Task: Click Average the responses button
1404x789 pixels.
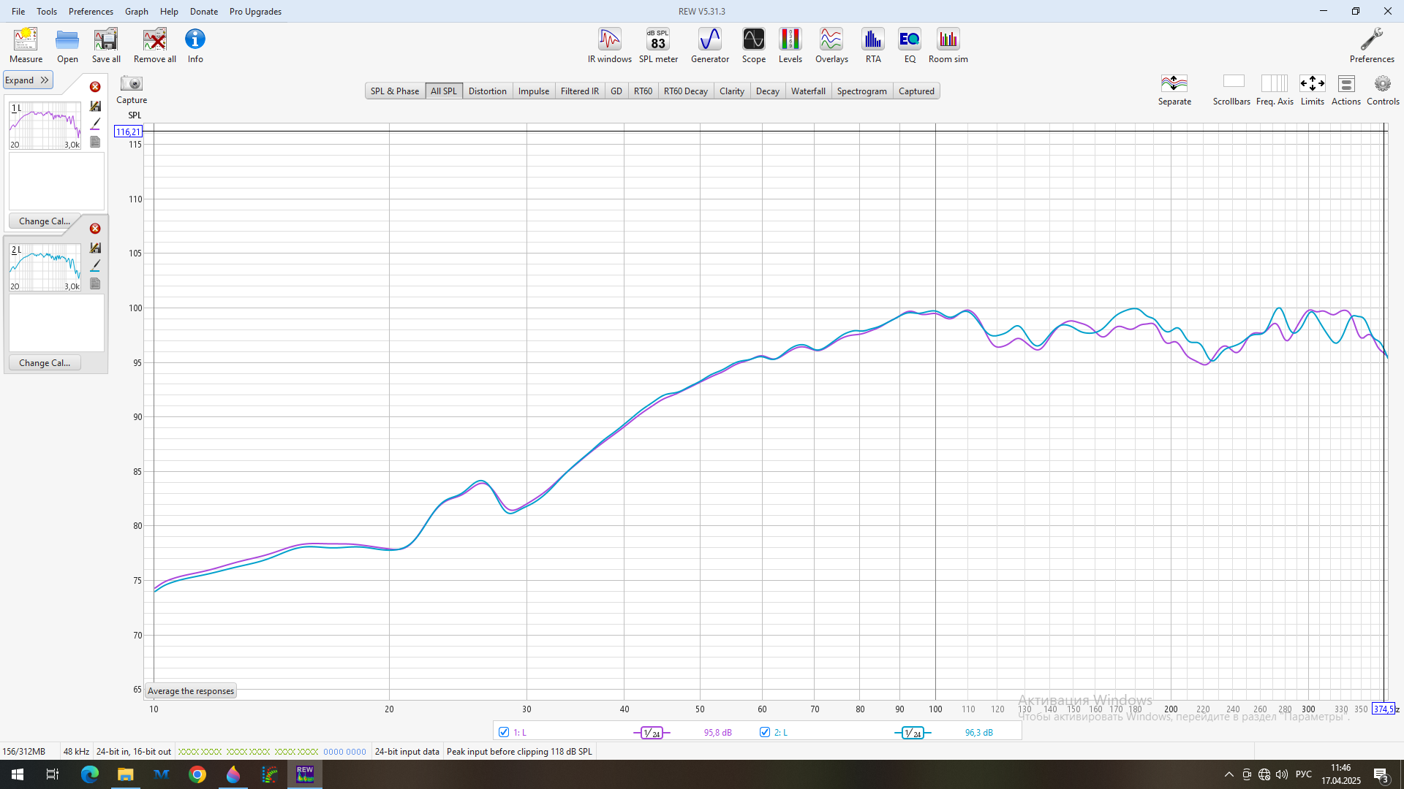Action: coord(191,691)
